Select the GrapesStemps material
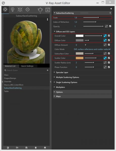Screen dimensions: 116x151 click(x=10, y=78)
